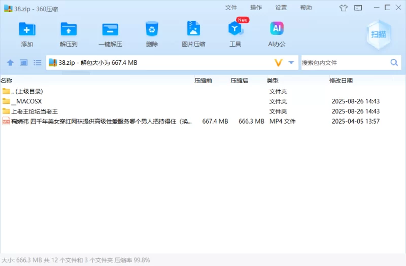406x266 pixels.
Task: Click the orange V icon in the path bar
Action: (x=278, y=62)
